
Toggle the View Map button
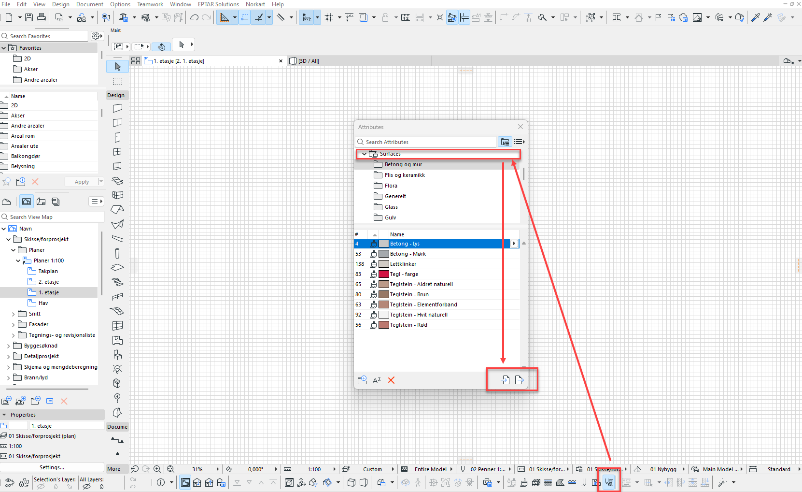[x=27, y=202]
